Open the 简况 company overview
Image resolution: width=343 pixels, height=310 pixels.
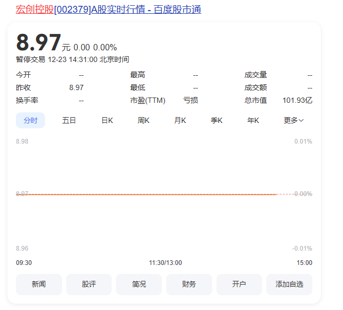tap(139, 285)
